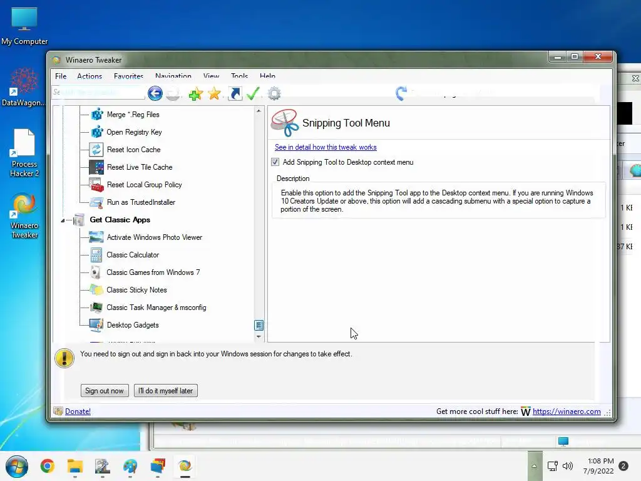Screen dimensions: 641x481
Task: Open Favorites via the gold star icon
Action: pyautogui.click(x=214, y=94)
